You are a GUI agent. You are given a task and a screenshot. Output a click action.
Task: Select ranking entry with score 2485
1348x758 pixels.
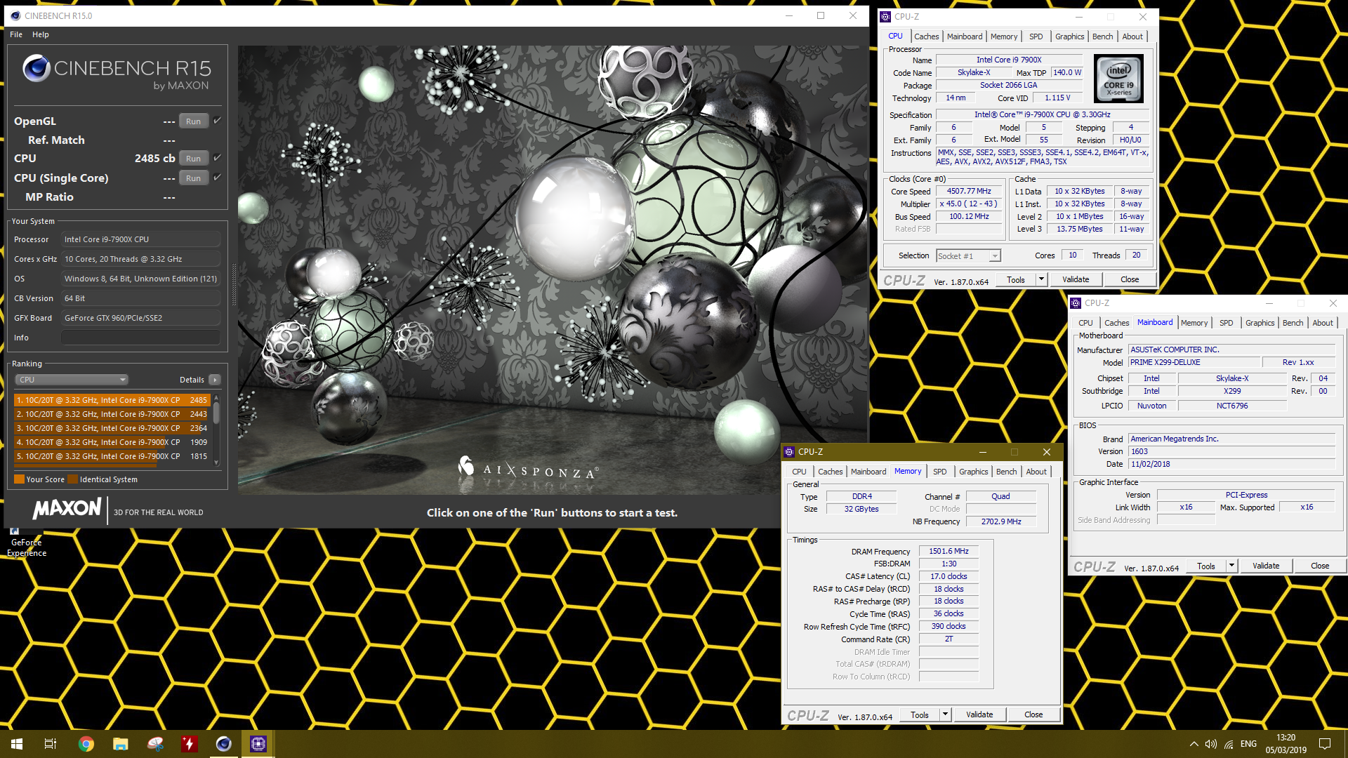(112, 400)
